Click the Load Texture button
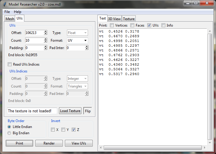The width and height of the screenshot is (216, 154). coord(70,111)
